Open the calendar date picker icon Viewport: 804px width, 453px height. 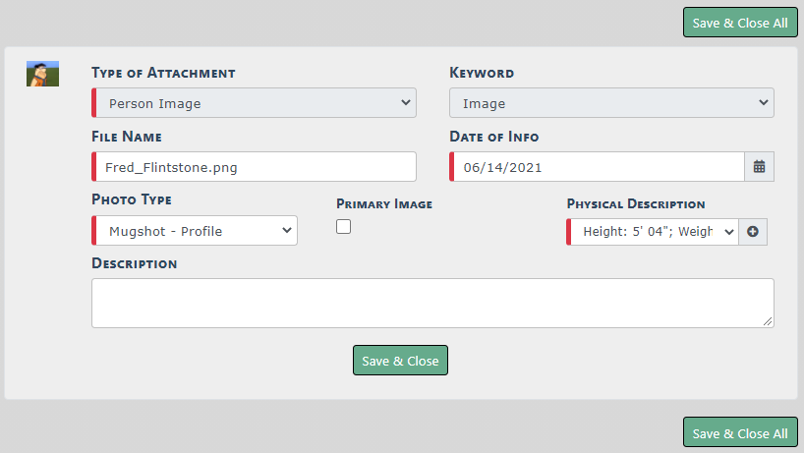(759, 167)
